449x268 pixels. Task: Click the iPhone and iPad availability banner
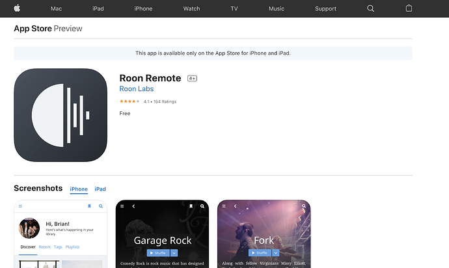coord(213,53)
